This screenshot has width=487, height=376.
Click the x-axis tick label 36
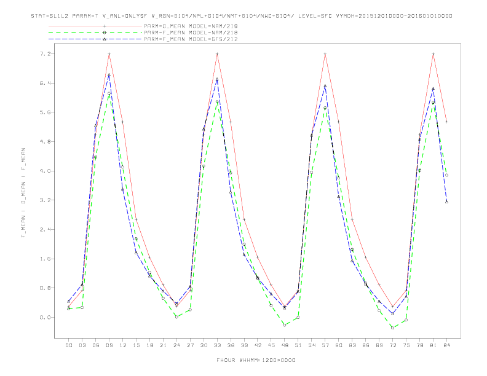click(x=231, y=345)
